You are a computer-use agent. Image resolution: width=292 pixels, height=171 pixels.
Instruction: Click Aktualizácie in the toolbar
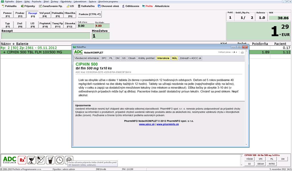(x=162, y=6)
